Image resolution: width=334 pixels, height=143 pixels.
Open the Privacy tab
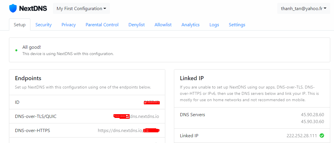click(x=69, y=25)
